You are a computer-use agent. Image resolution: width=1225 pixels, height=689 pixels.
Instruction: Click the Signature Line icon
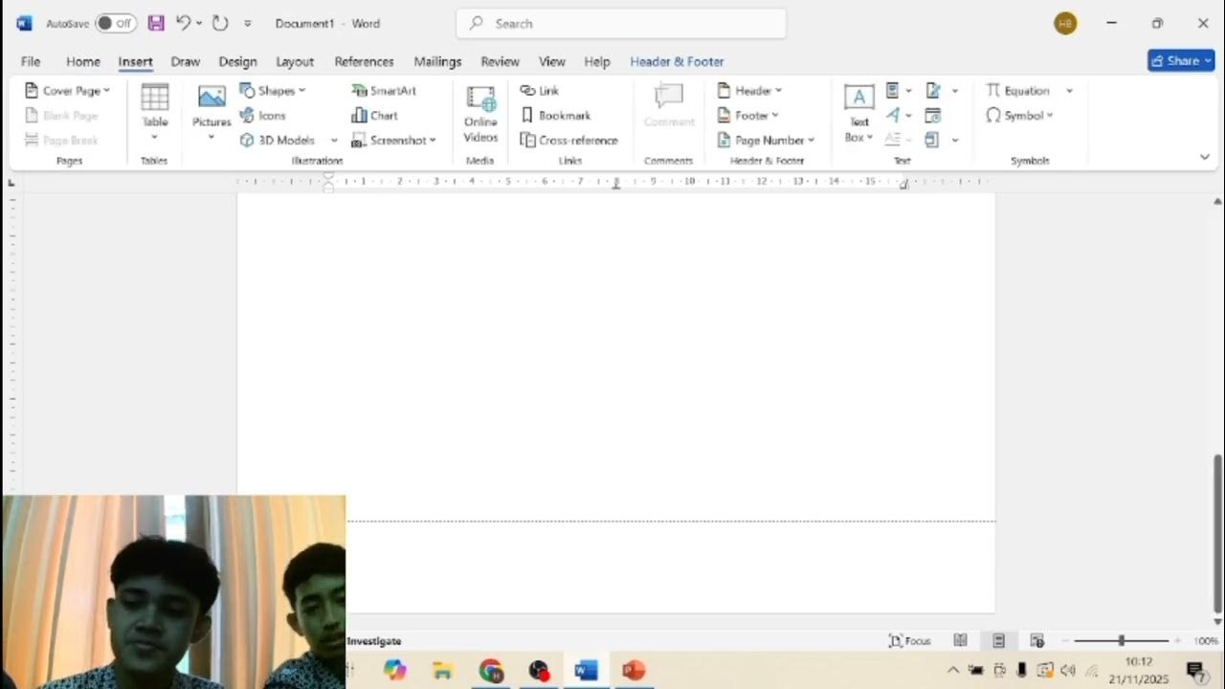pos(933,91)
